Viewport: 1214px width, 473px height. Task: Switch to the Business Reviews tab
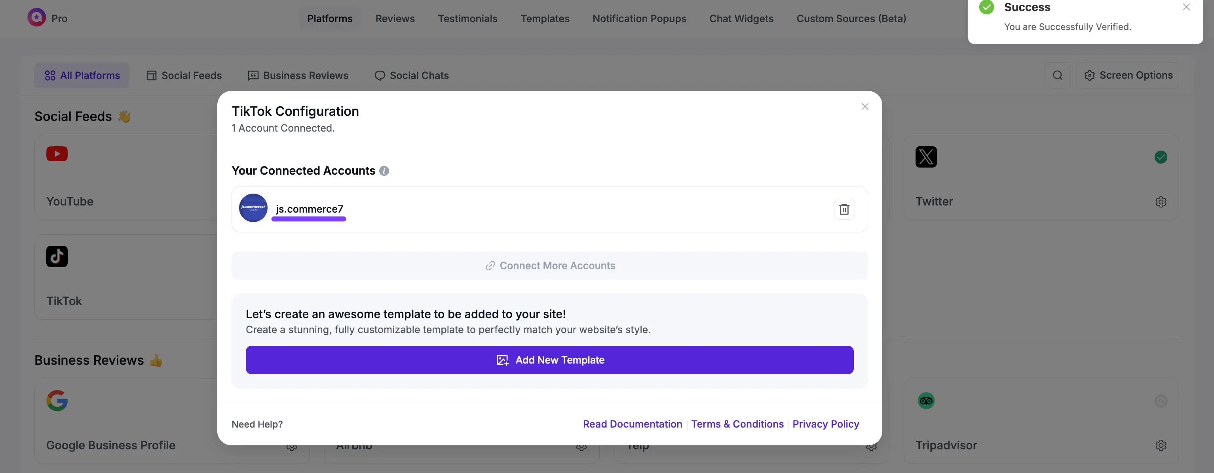(298, 75)
